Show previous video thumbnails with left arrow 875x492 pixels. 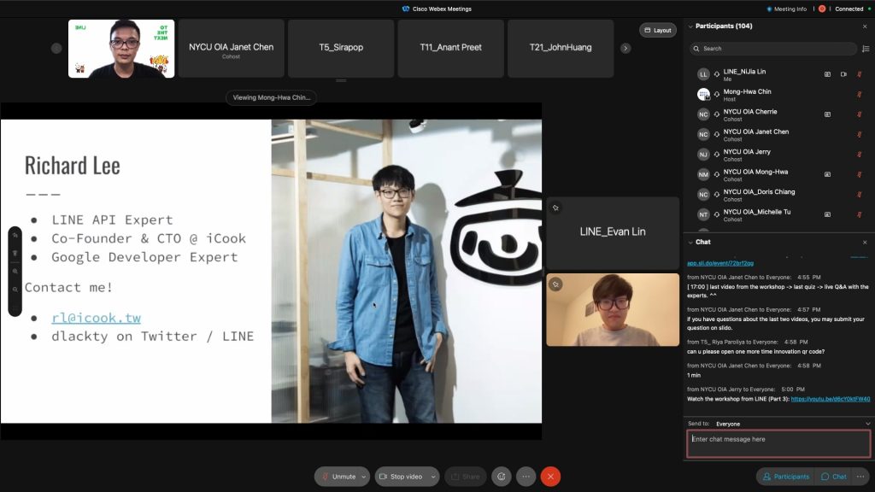56,49
